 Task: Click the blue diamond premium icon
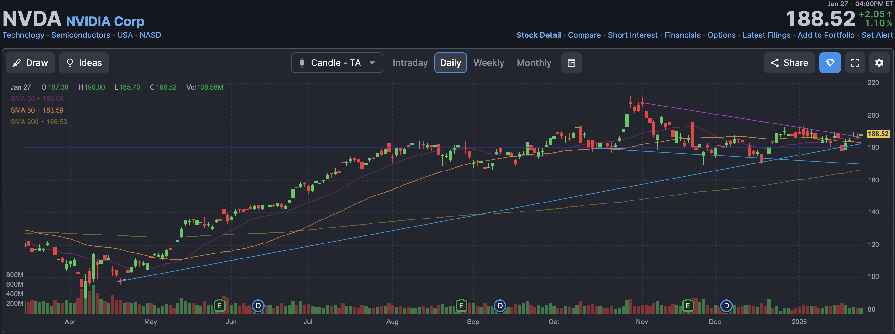point(830,63)
